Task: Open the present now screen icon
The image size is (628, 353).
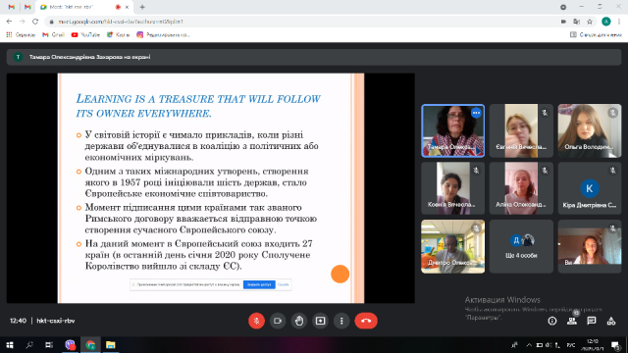Action: pyautogui.click(x=320, y=321)
